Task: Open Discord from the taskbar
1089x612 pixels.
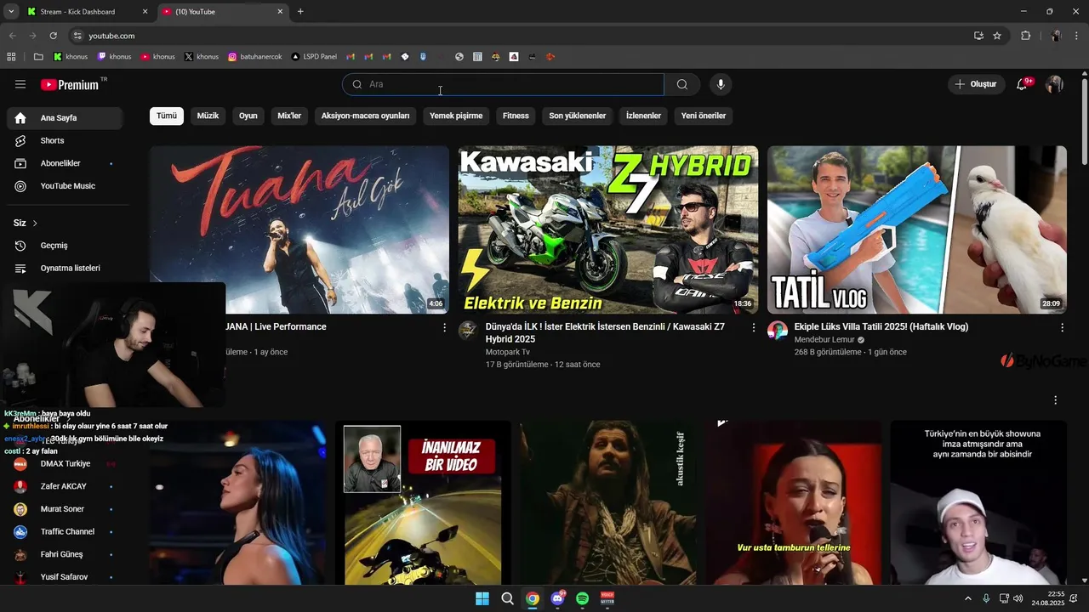Action: [x=557, y=598]
